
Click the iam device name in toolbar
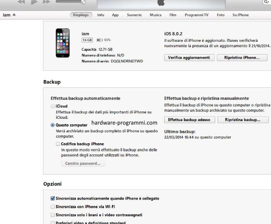coord(7,15)
